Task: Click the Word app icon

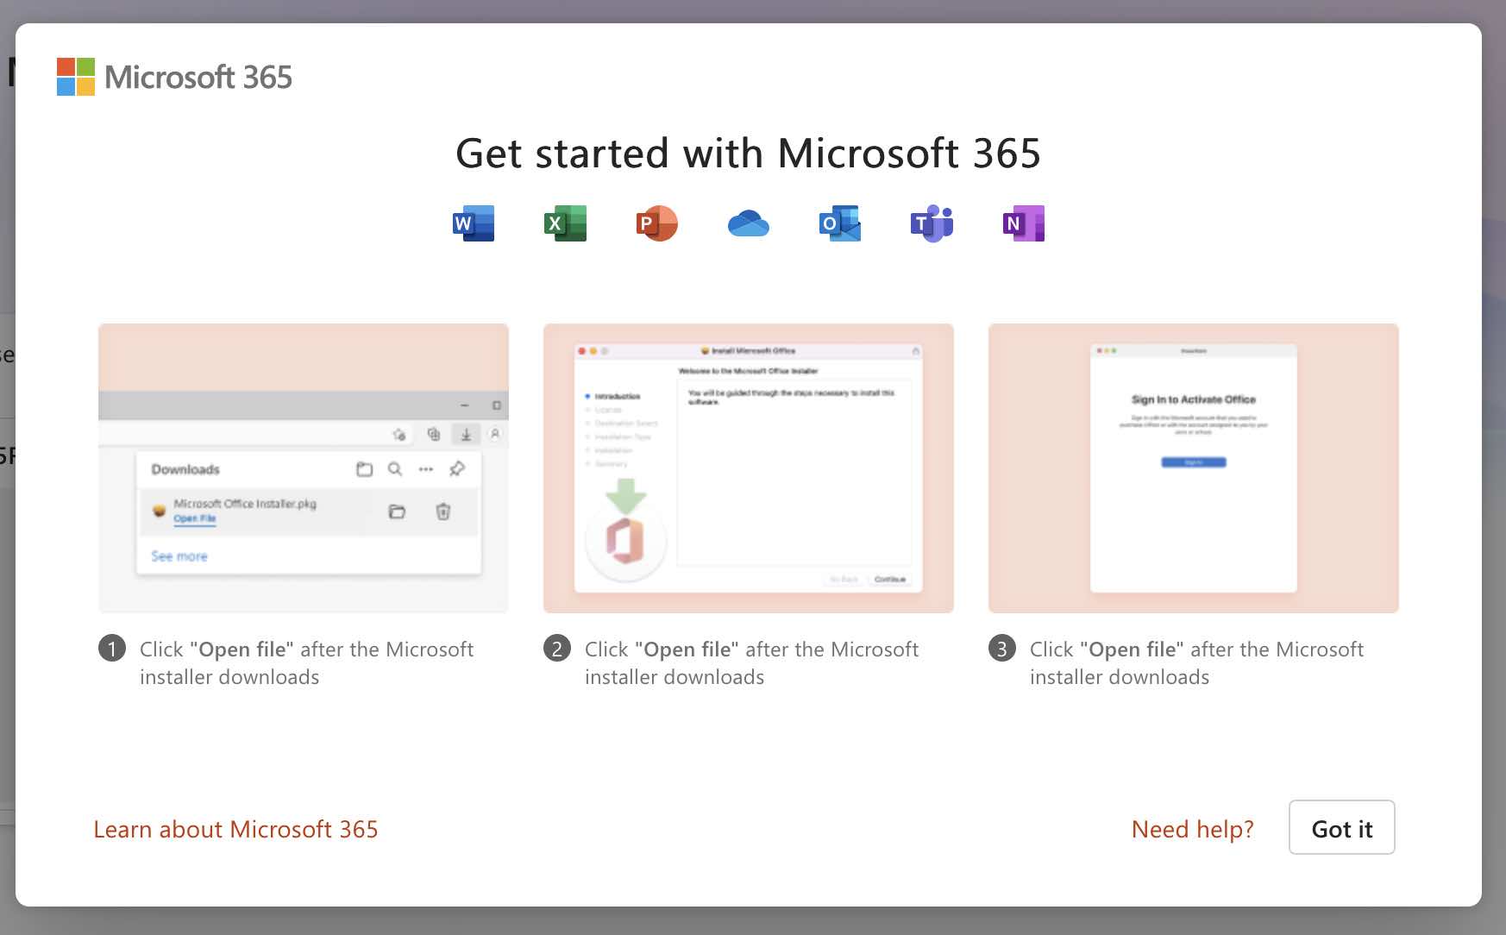Action: (x=474, y=223)
